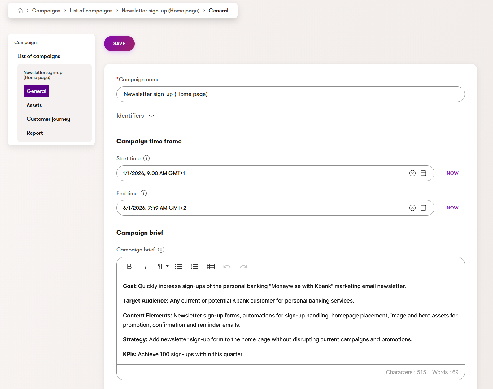
Task: Open the Report sidebar item
Action: [35, 133]
